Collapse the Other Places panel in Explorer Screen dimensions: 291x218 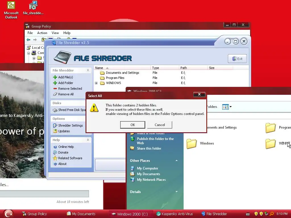coord(176,161)
